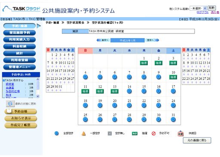Click the up arrow in reservation list
Image resolution: width=220 pixels, height=157 pixels.
click(38, 79)
